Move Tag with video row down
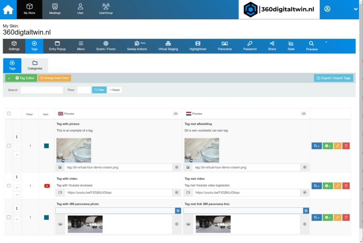The image size is (363, 243). tap(17, 195)
